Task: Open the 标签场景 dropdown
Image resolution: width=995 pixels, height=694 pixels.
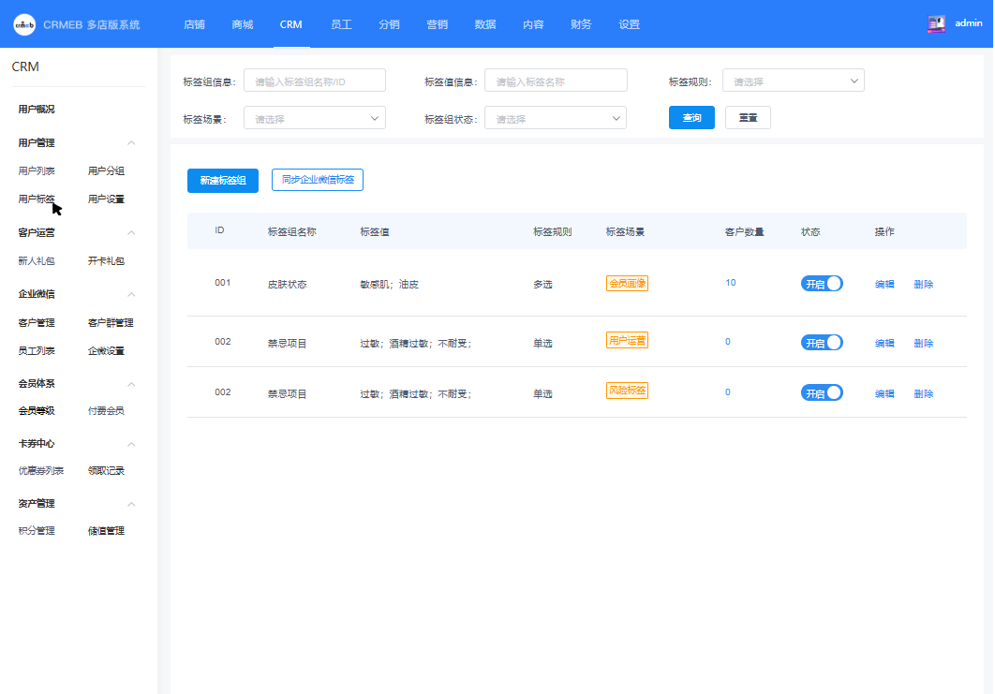Action: (315, 119)
